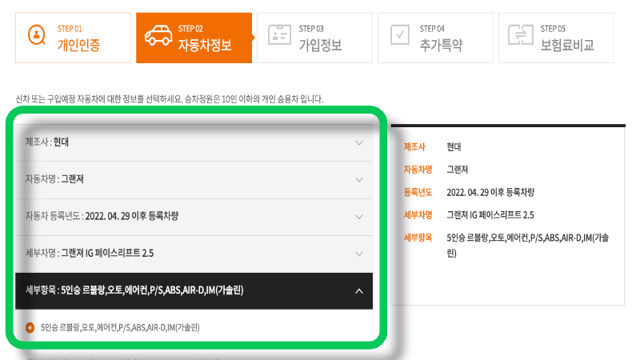Click 자동차 등록년도 : 2022. 04. 29 row text
This screenshot has width=640, height=360.
tap(102, 216)
